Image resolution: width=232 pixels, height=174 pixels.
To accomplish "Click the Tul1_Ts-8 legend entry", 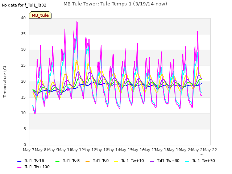I will 67,161.
